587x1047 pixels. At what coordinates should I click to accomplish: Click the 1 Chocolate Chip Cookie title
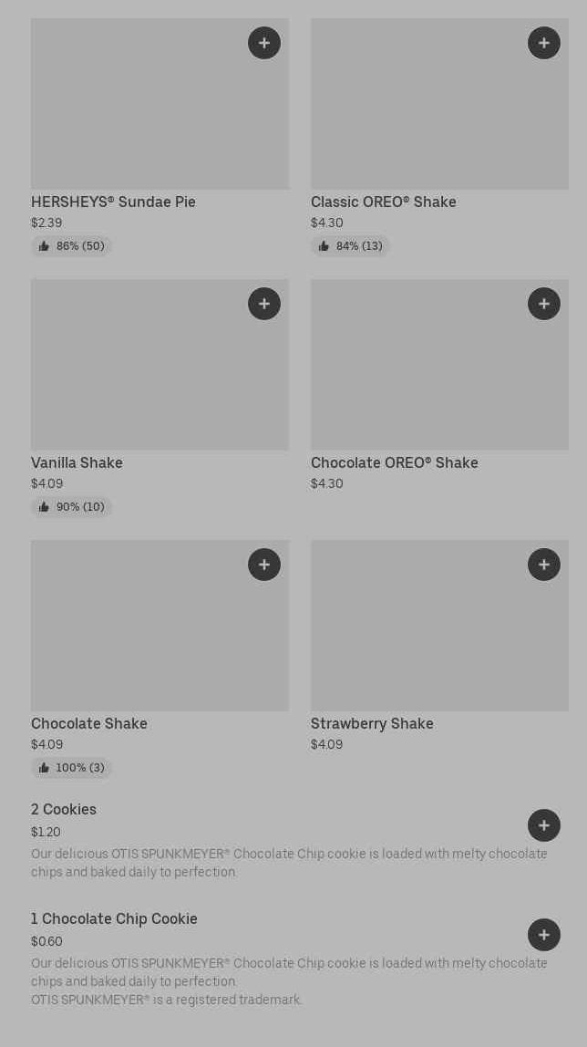(114, 918)
